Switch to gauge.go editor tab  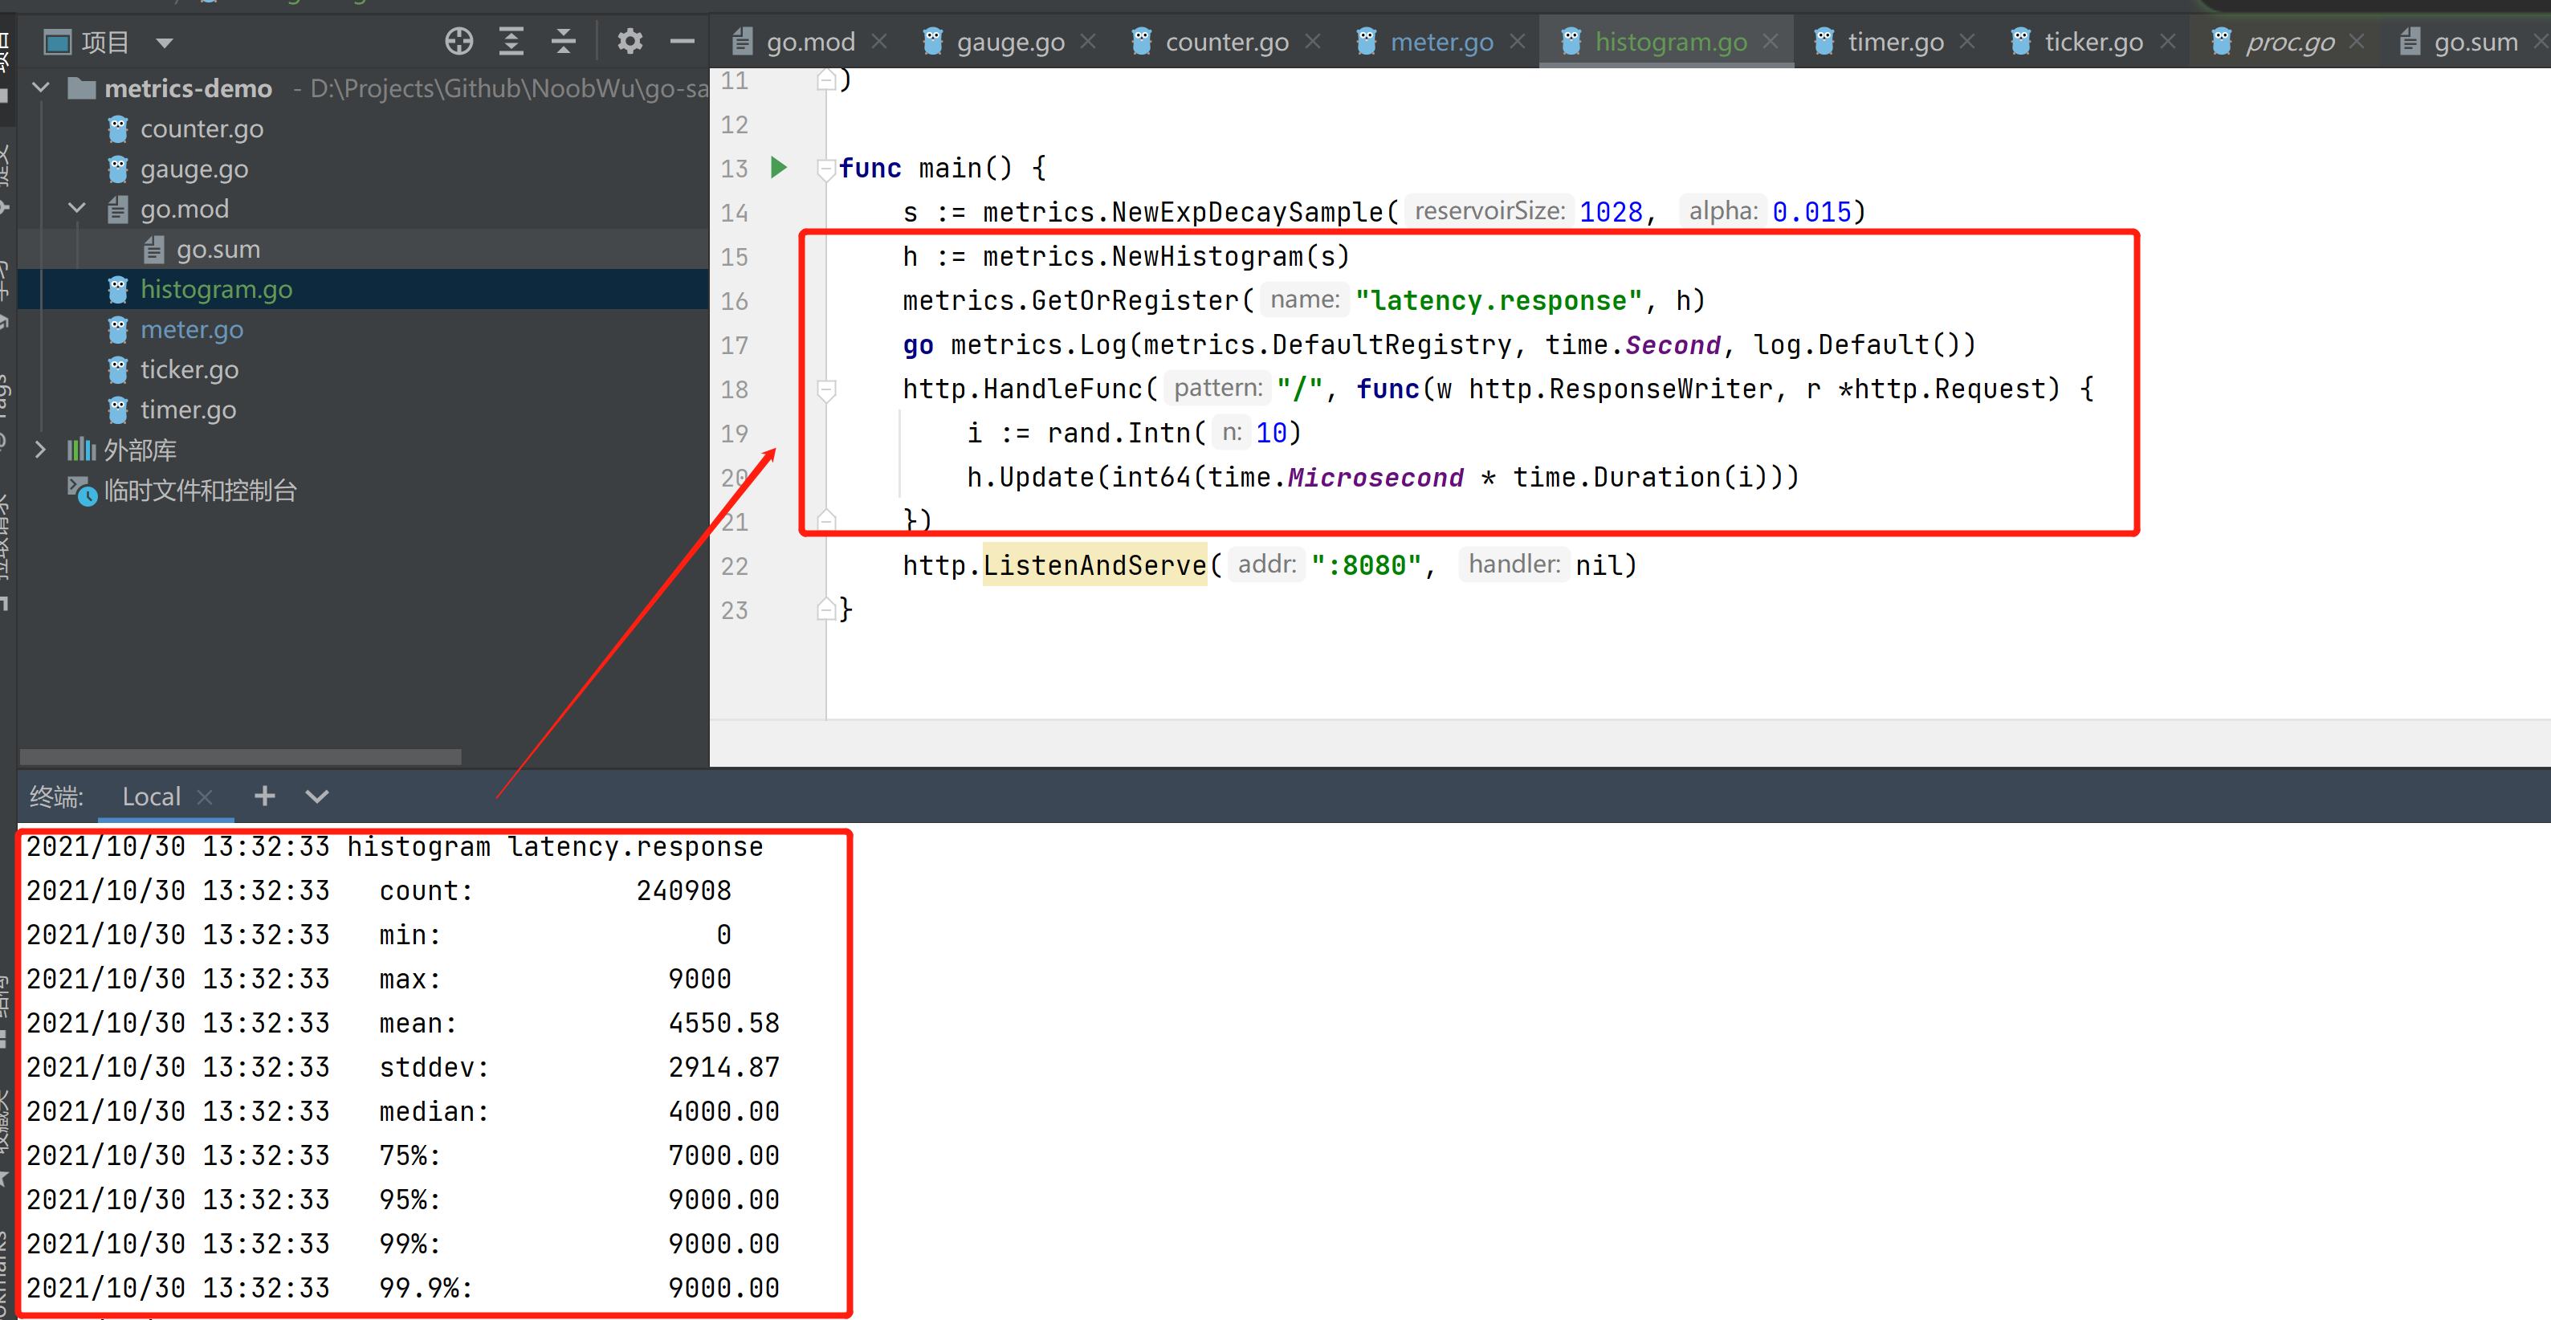[x=1010, y=42]
